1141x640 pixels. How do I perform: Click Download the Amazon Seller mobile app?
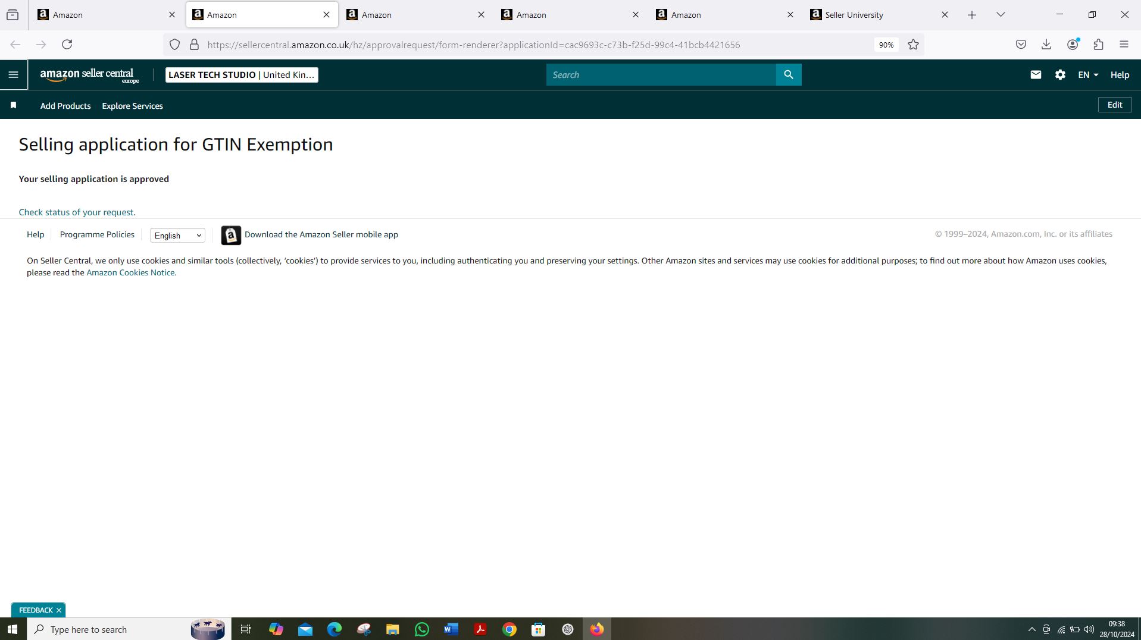[x=321, y=234]
